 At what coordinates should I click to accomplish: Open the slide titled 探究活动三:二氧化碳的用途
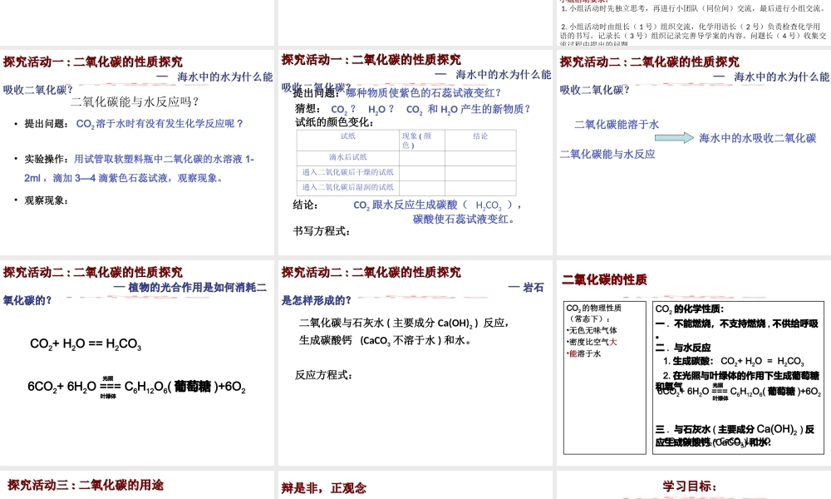[x=137, y=485]
